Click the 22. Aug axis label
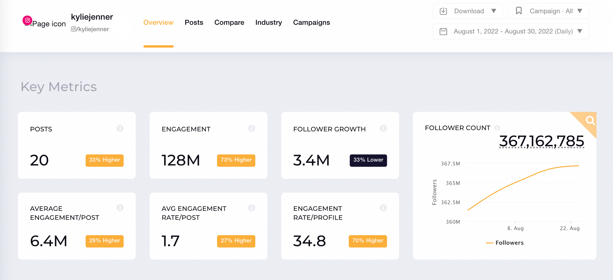 click(x=569, y=228)
